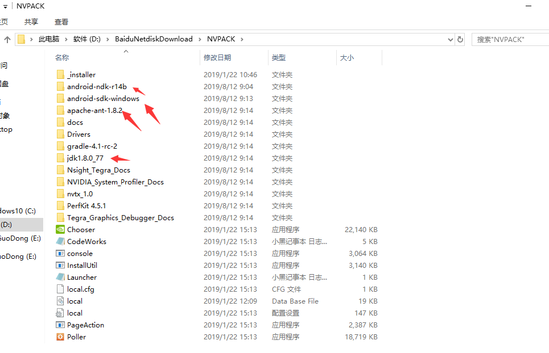549x353 pixels.
Task: Select the jdk1.8.0_77 folder icon
Action: pyautogui.click(x=60, y=158)
